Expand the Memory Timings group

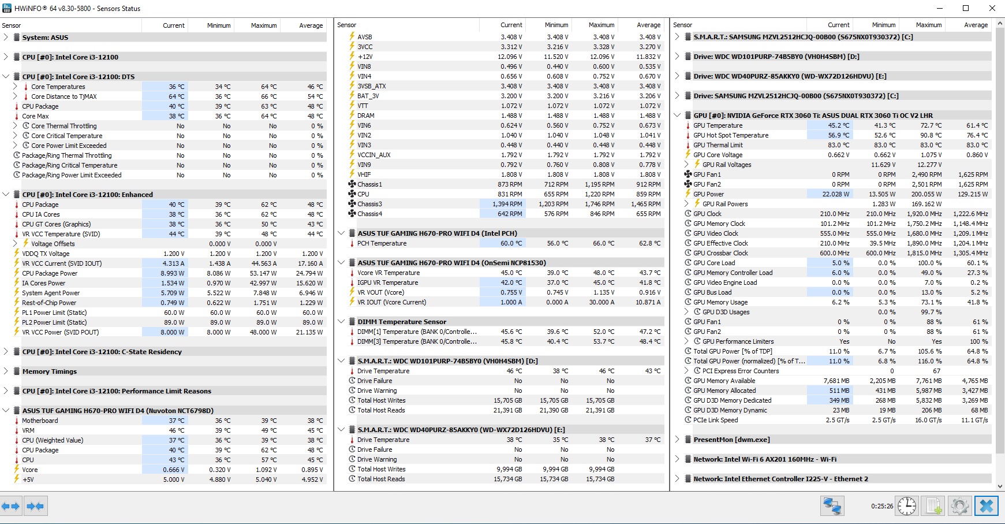click(6, 371)
